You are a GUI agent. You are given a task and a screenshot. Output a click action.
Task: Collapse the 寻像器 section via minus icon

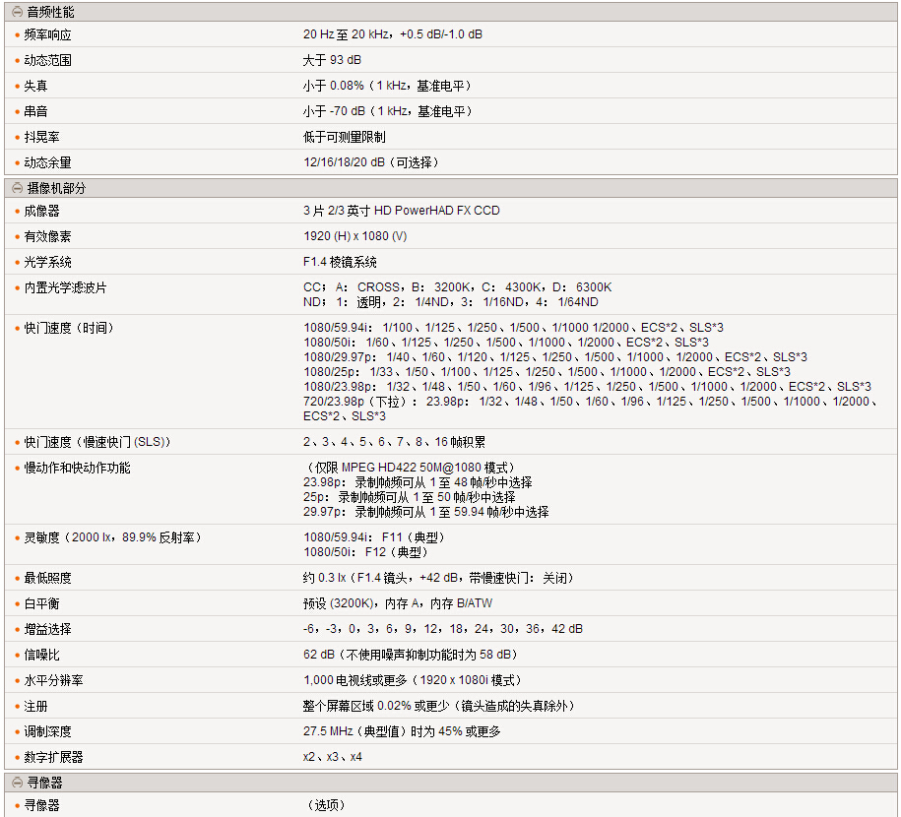[x=17, y=783]
